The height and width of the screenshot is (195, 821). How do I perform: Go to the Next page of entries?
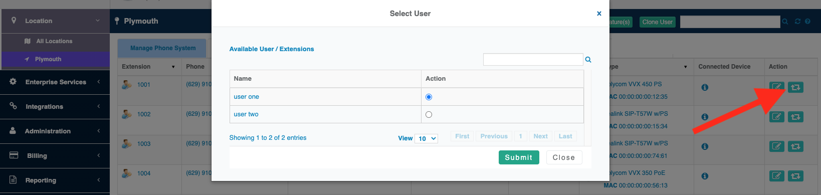click(540, 136)
